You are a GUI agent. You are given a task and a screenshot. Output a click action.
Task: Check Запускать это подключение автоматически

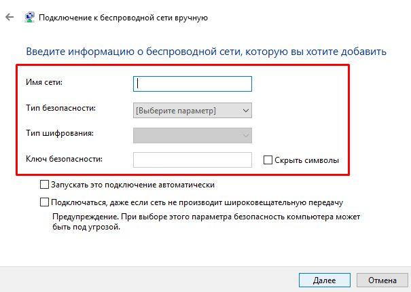pos(44,185)
